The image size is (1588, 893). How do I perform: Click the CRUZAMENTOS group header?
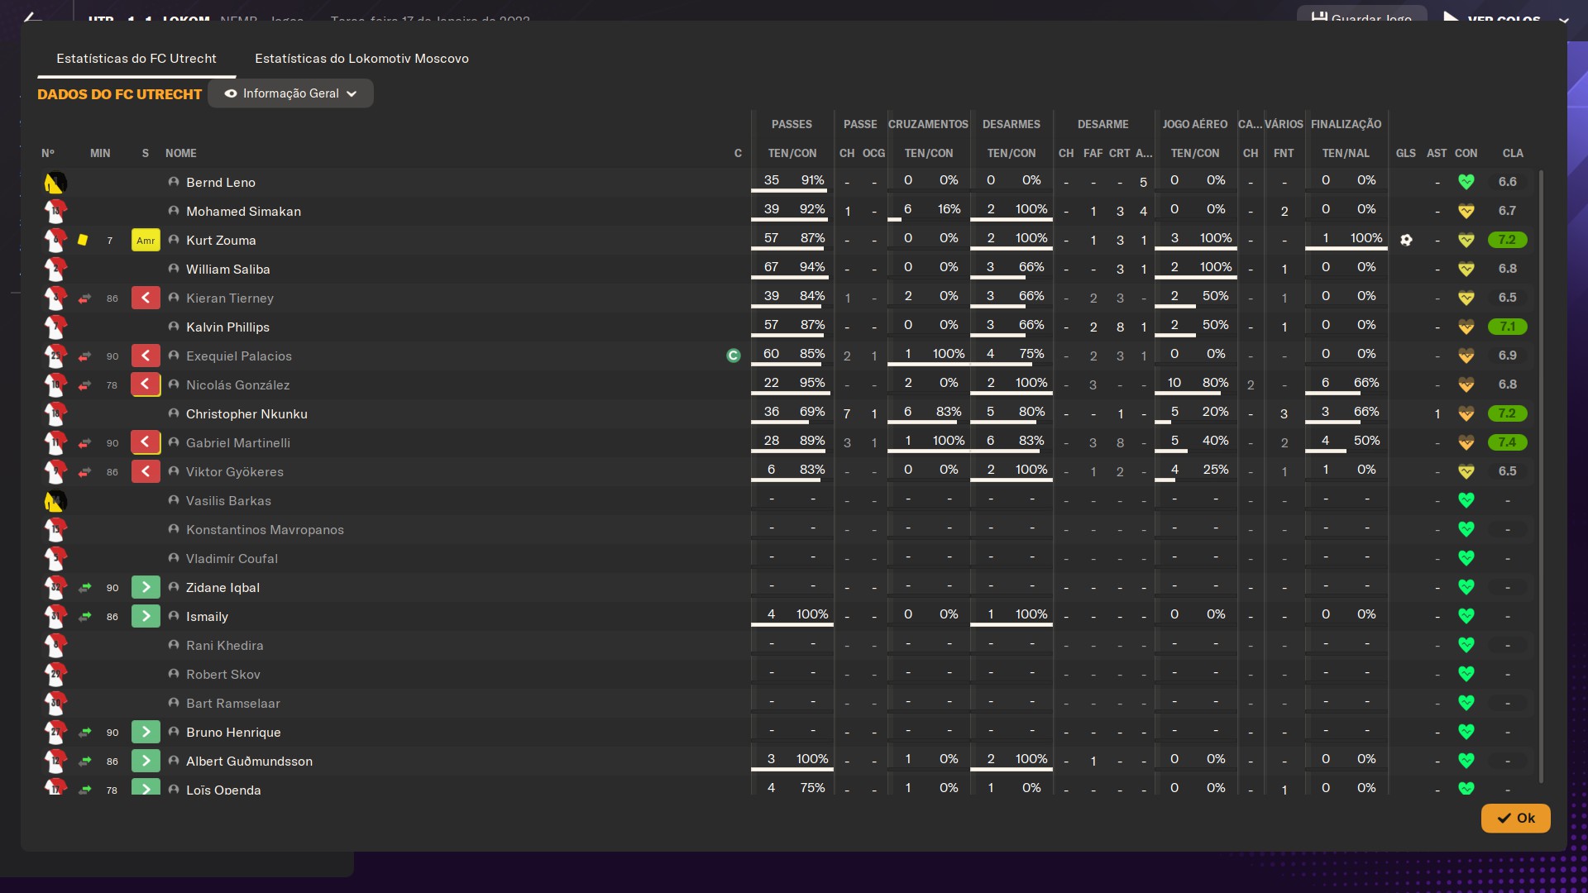pos(928,124)
